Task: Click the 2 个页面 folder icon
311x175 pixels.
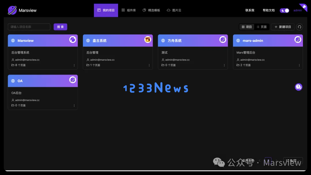Action: click(x=238, y=65)
